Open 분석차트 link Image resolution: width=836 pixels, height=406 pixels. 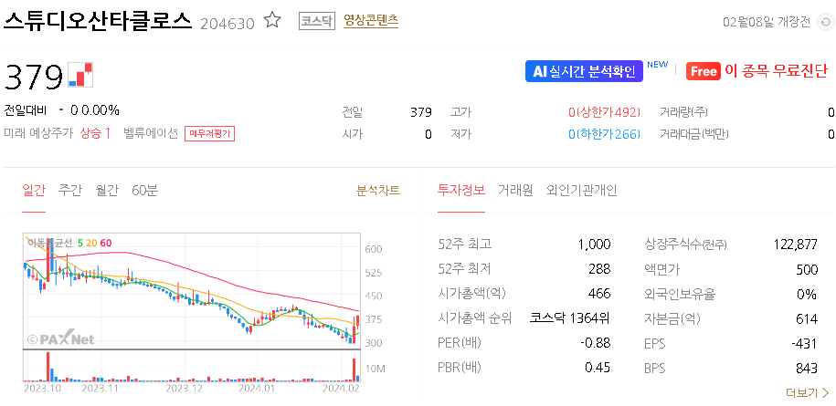tap(378, 190)
